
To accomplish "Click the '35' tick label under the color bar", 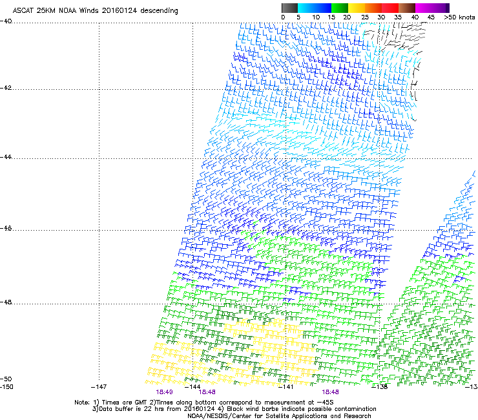I will pos(398,17).
